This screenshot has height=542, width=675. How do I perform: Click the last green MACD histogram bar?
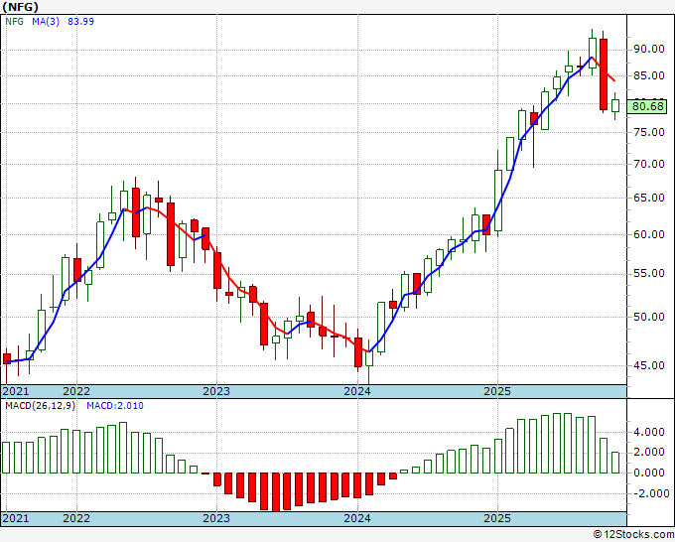point(615,463)
